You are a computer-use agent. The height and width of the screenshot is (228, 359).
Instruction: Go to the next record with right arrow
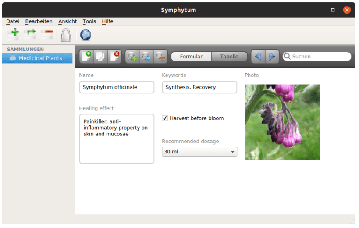click(272, 56)
